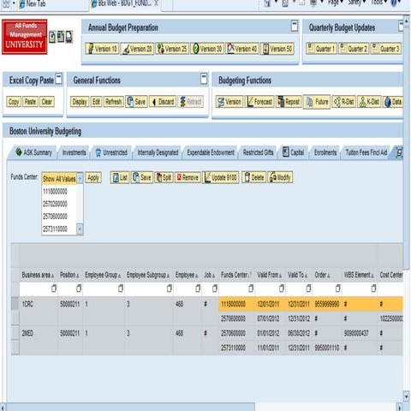411x411 pixels.
Task: Switch to Investments tab
Action: [x=74, y=152]
